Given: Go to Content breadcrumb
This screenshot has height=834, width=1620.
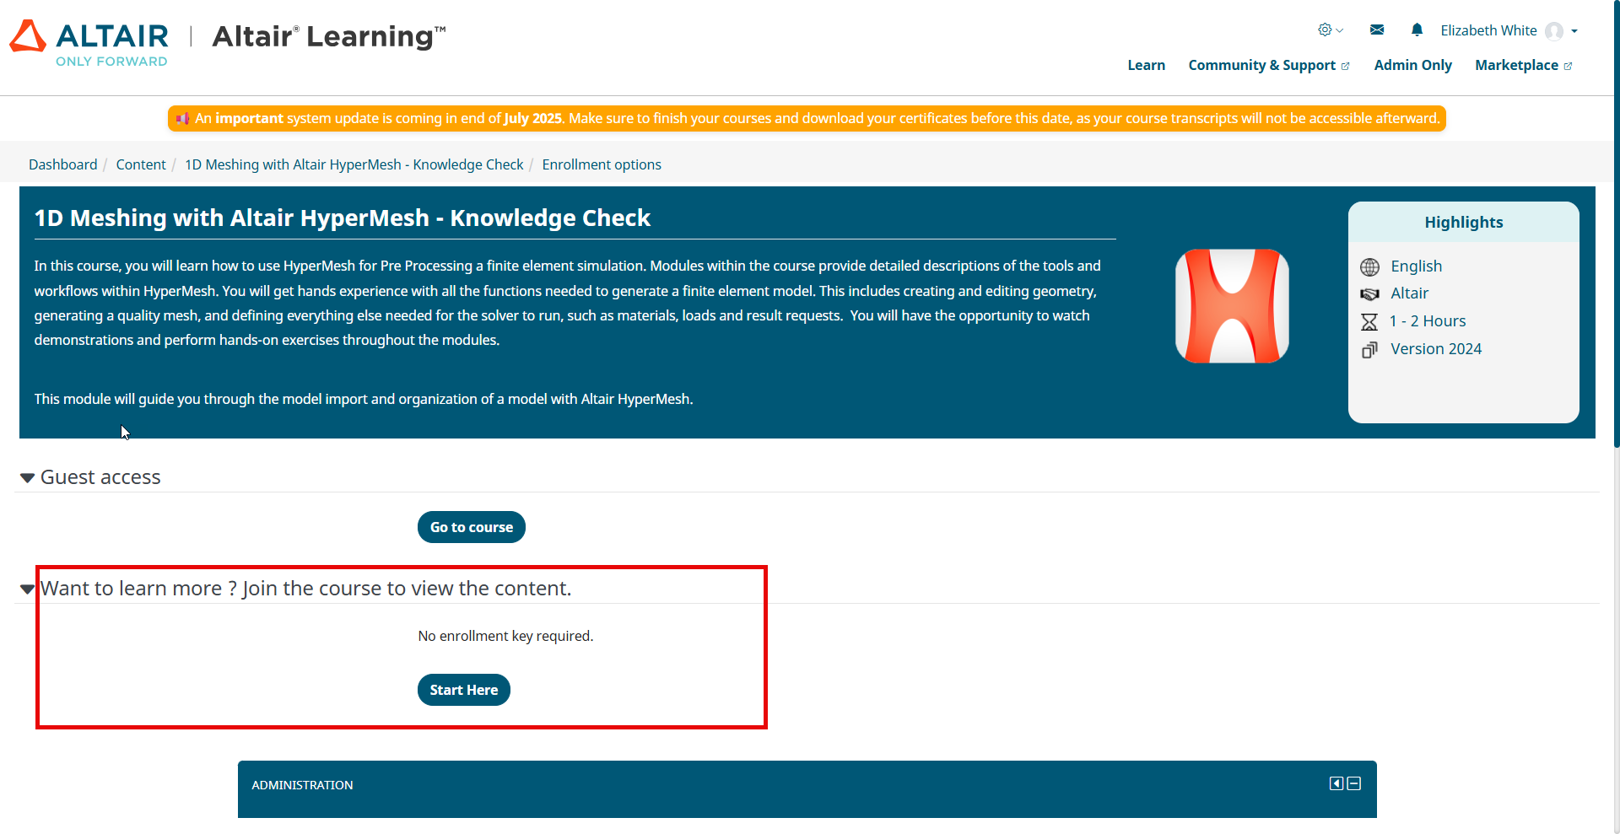Looking at the screenshot, I should (141, 164).
